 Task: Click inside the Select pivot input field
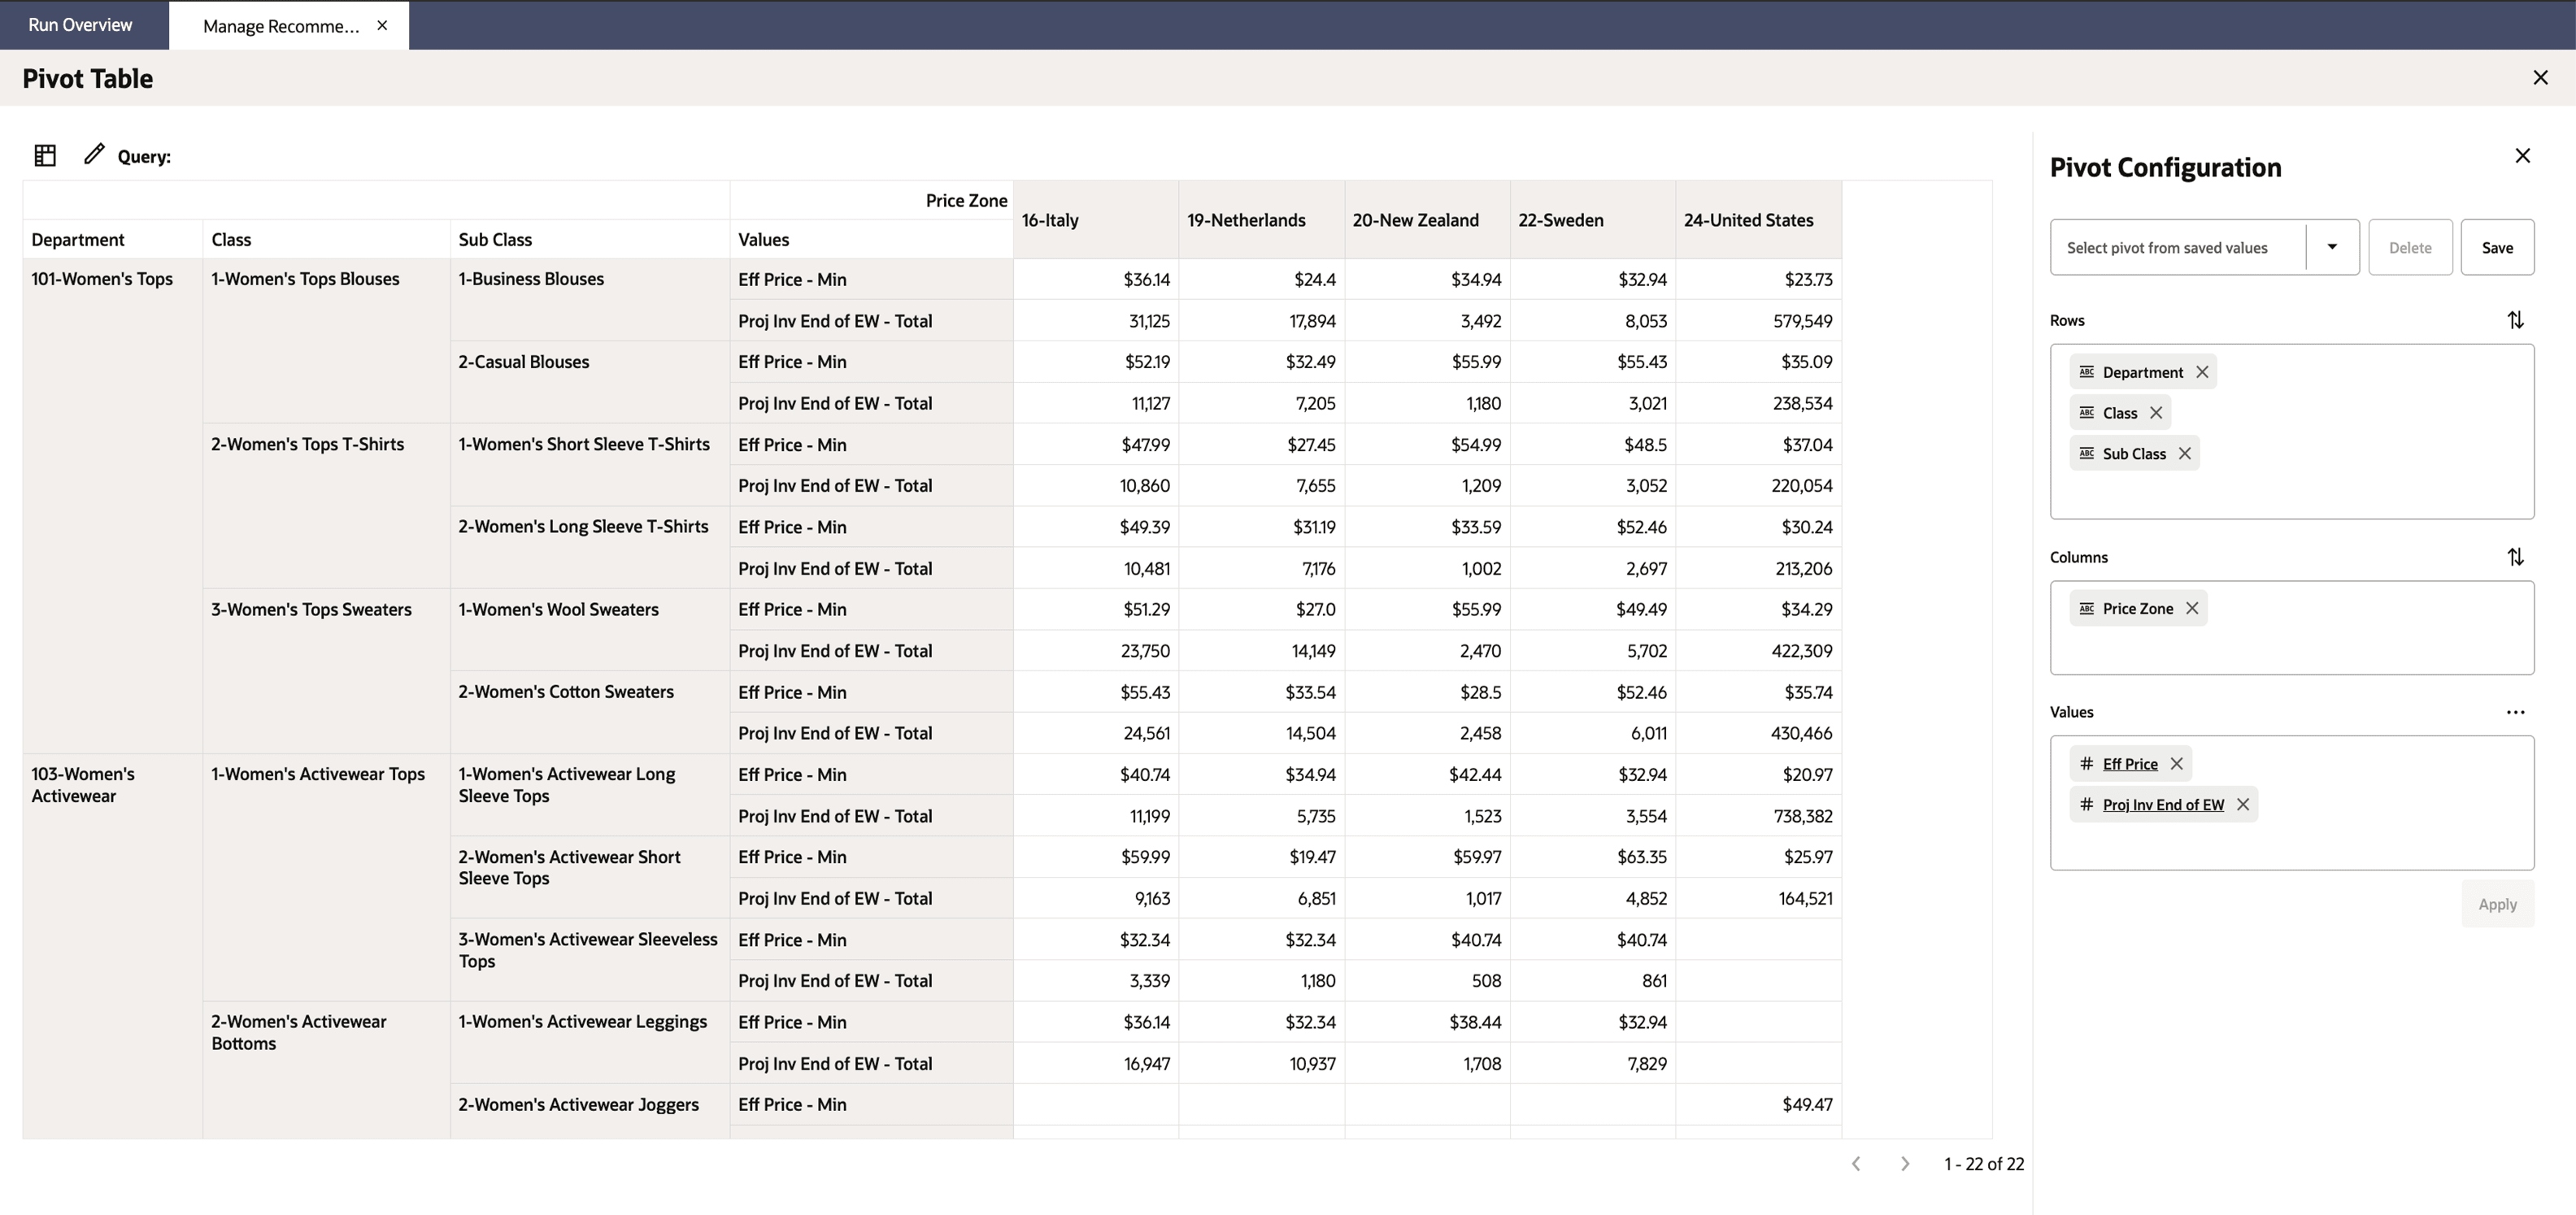point(2170,247)
